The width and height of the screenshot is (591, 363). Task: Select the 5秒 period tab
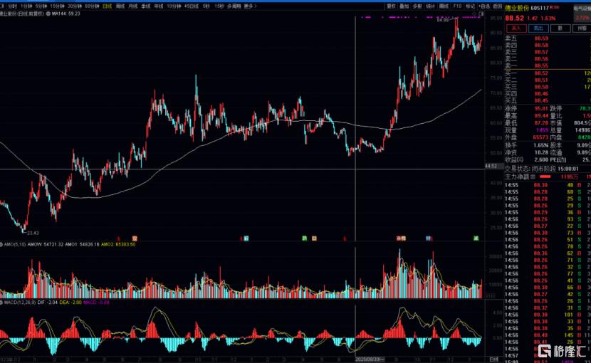(206, 6)
